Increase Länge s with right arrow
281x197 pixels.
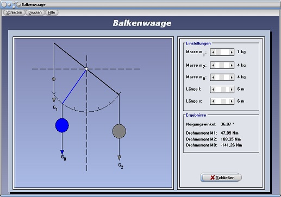coord(231,101)
